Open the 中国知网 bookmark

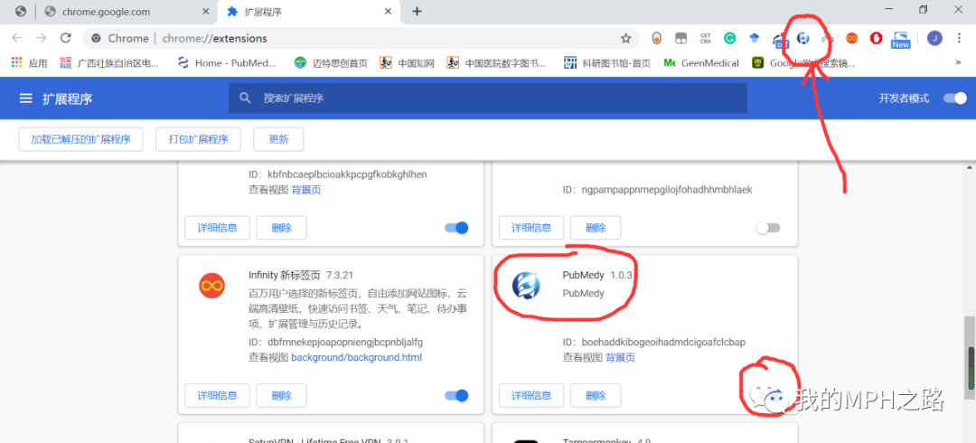tap(407, 63)
